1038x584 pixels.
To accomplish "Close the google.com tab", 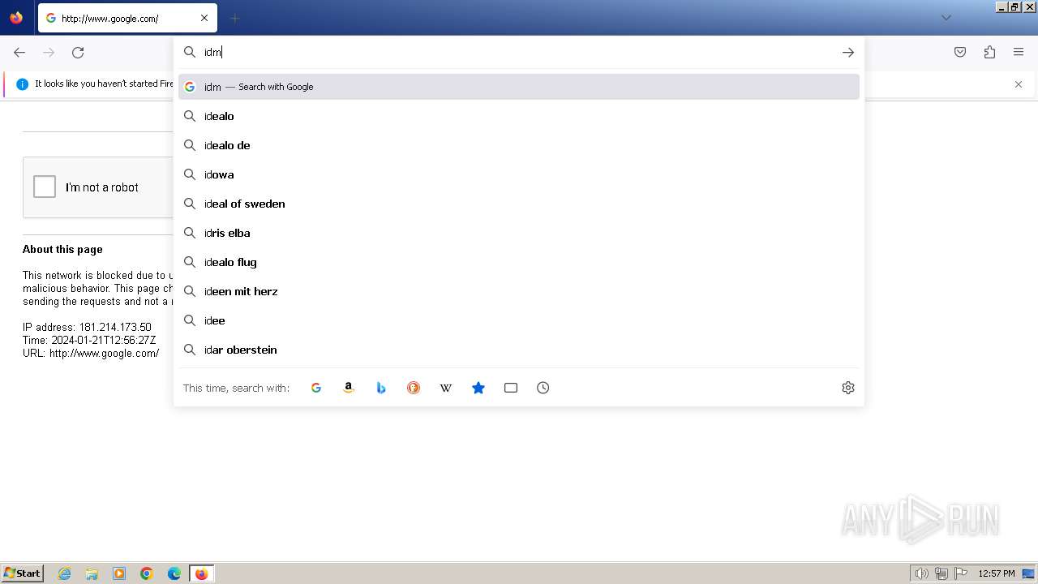I will [204, 18].
